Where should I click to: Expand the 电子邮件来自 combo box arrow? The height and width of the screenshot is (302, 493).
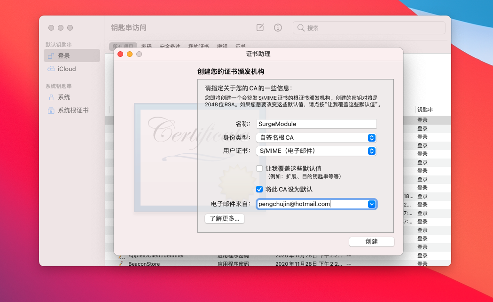pos(372,204)
